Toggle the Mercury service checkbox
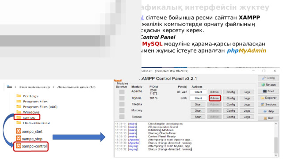 pos(122,110)
